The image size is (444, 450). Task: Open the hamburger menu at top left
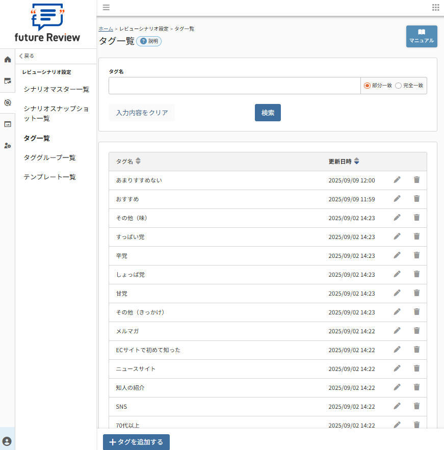tap(106, 7)
